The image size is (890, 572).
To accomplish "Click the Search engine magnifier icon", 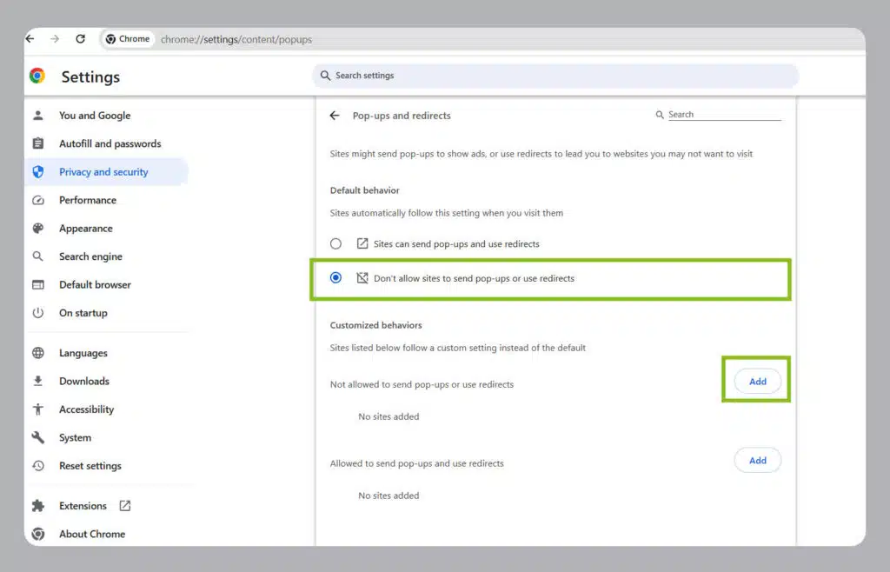I will tap(38, 256).
